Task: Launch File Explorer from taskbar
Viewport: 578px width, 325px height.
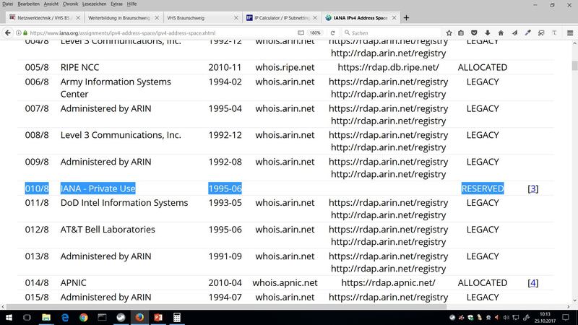Action: point(46,317)
